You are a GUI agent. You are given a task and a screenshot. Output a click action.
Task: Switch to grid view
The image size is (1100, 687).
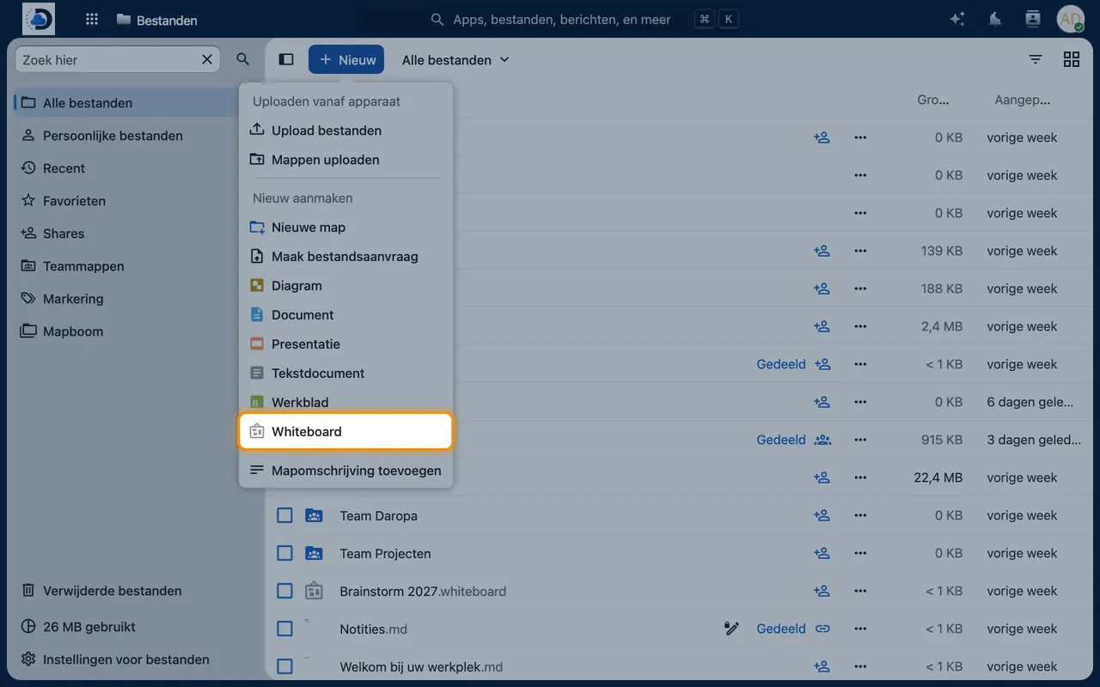pos(1072,59)
